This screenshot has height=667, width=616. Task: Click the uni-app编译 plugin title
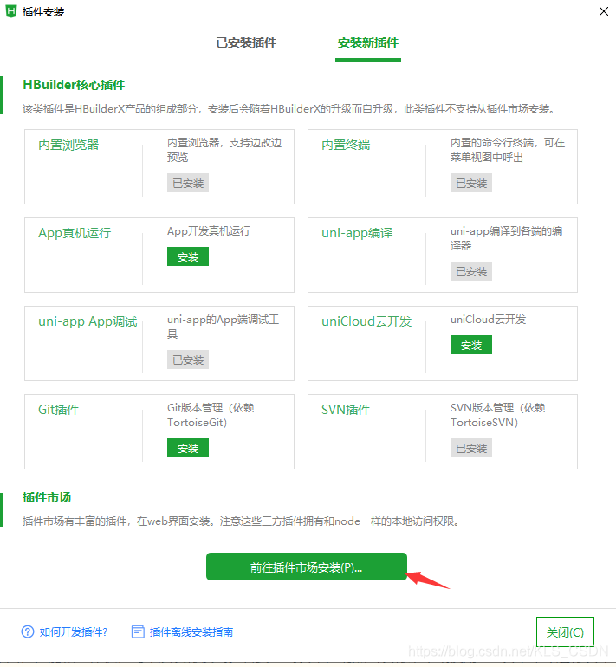click(x=357, y=233)
